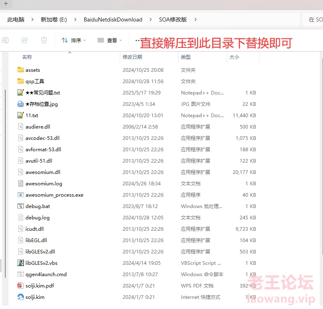Select the avcodec-53.dll file icon
This screenshot has height=309, width=323.
[x=20, y=138]
